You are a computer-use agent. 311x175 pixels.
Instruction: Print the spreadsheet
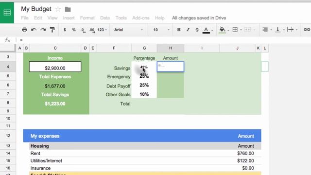[24, 30]
